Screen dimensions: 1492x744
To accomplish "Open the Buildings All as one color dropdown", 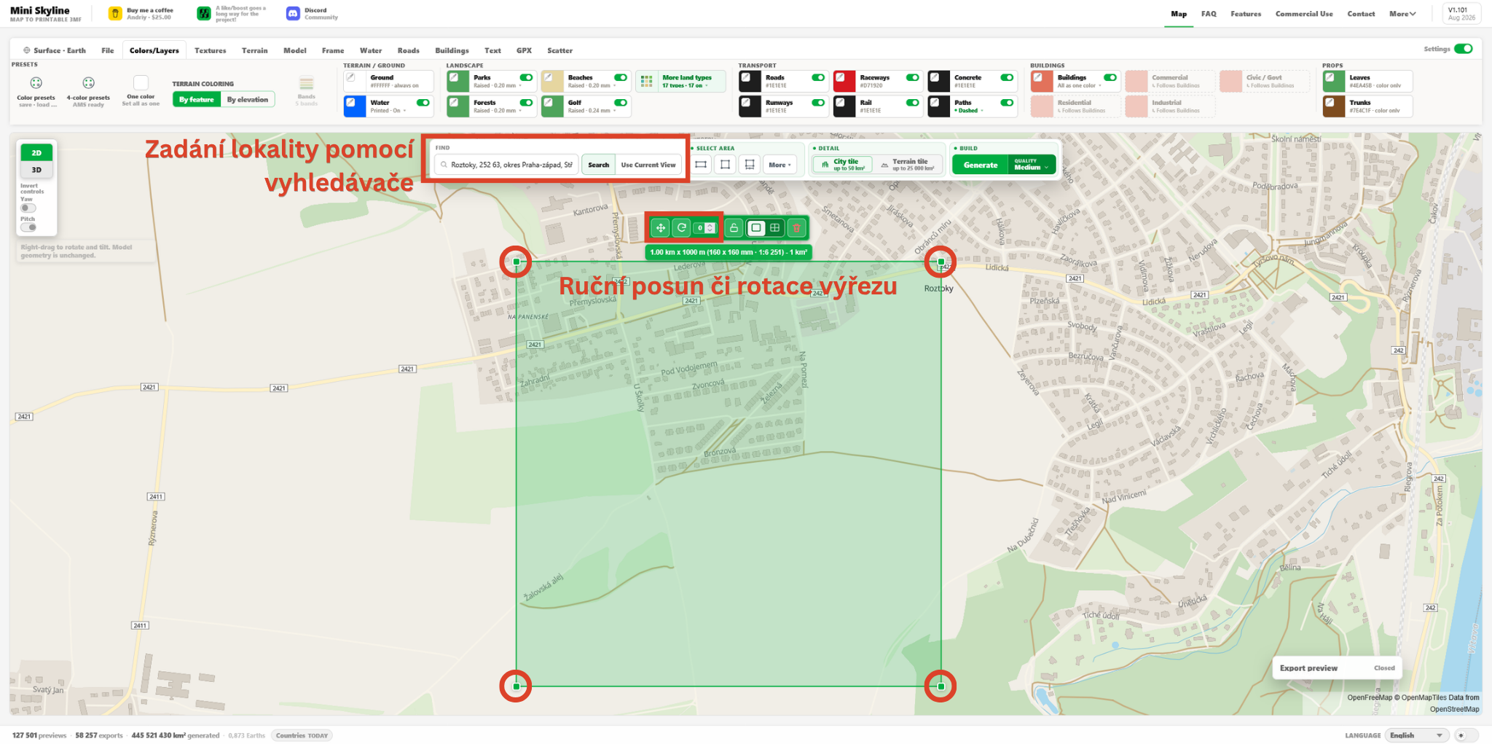I will (1079, 85).
